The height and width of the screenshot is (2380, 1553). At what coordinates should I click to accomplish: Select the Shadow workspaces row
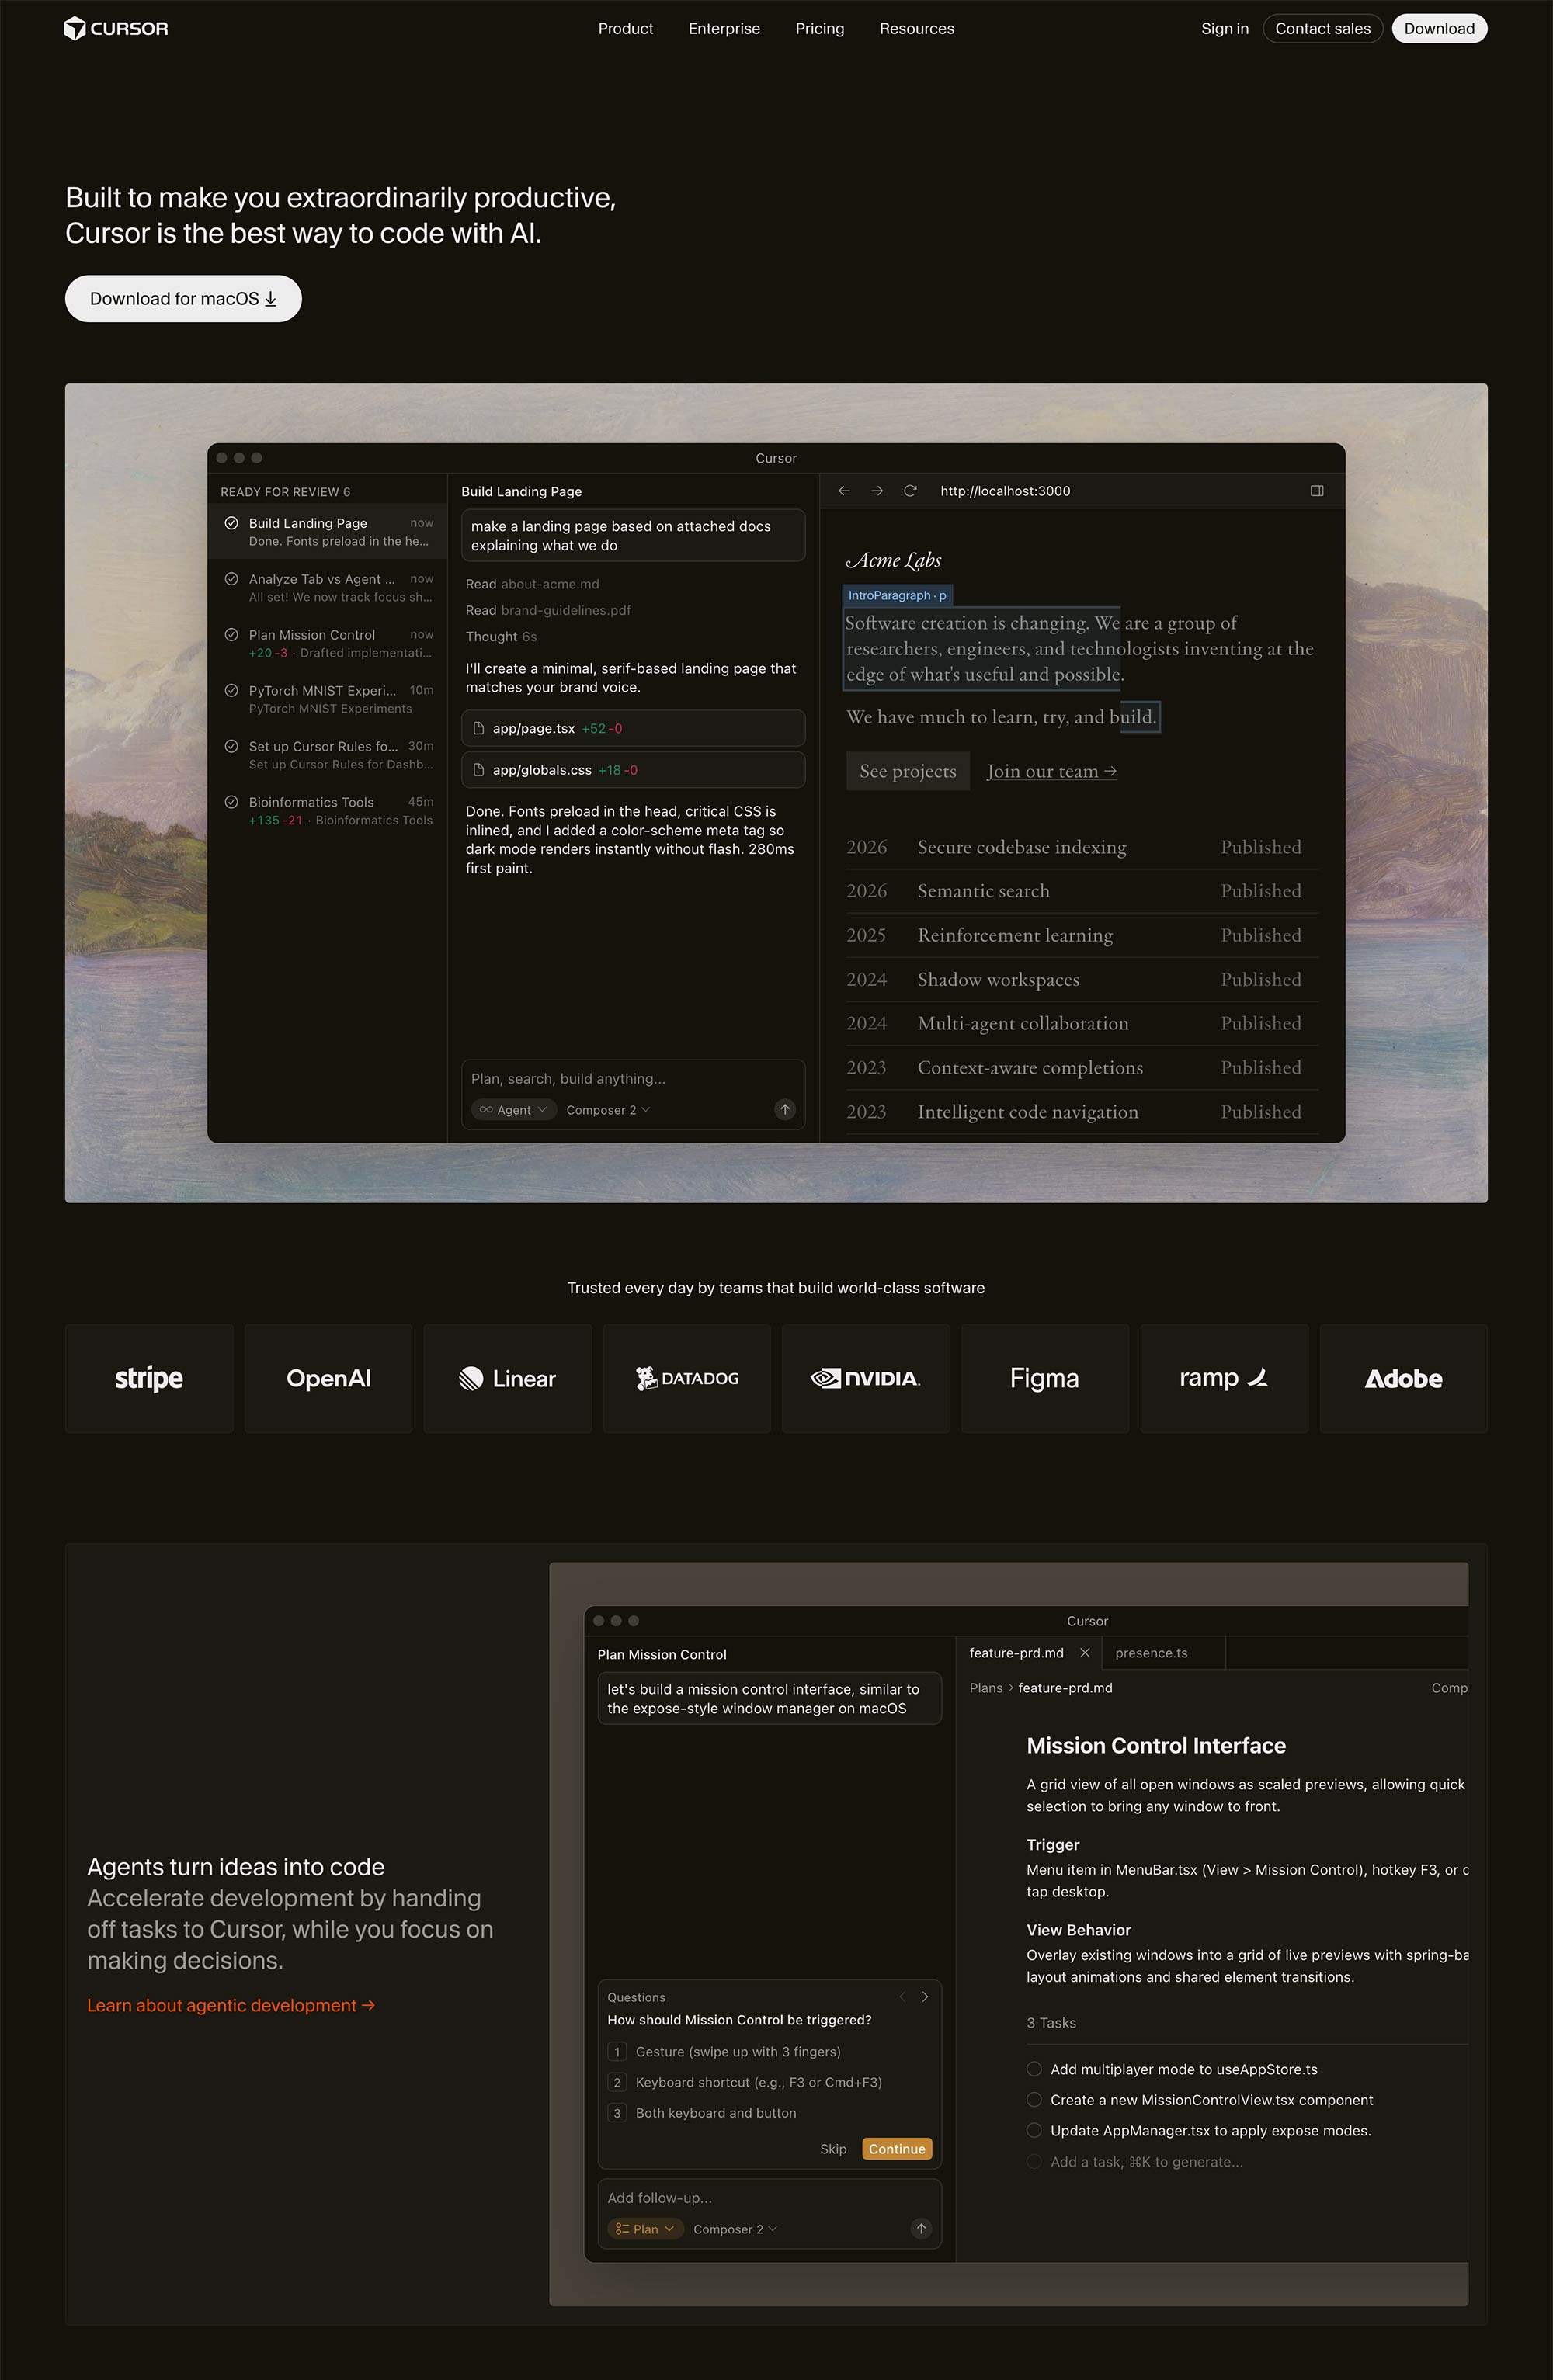pyautogui.click(x=1082, y=979)
